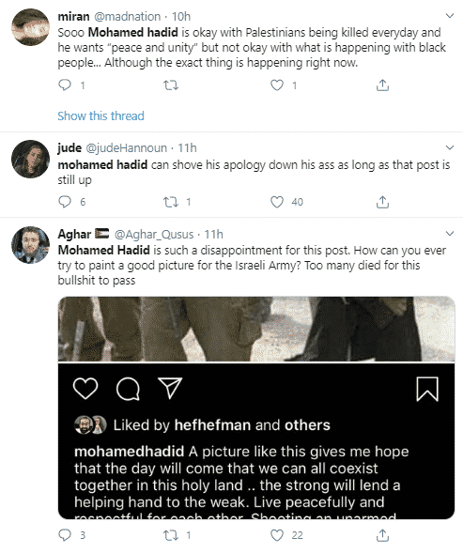Like miran's tweet

tap(277, 85)
